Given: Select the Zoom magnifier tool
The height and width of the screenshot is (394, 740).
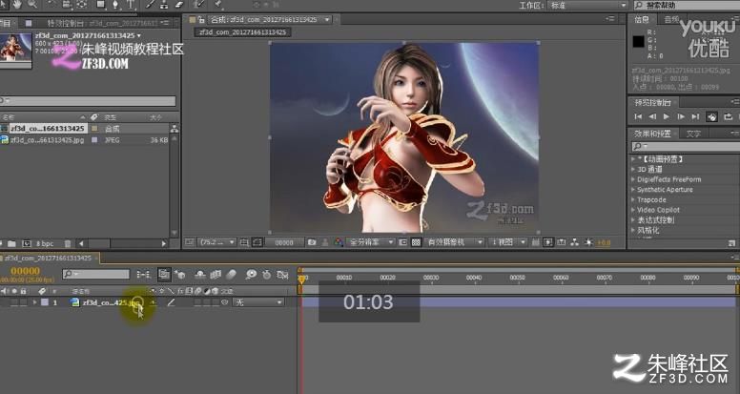Looking at the screenshot, I should tap(32, 4).
